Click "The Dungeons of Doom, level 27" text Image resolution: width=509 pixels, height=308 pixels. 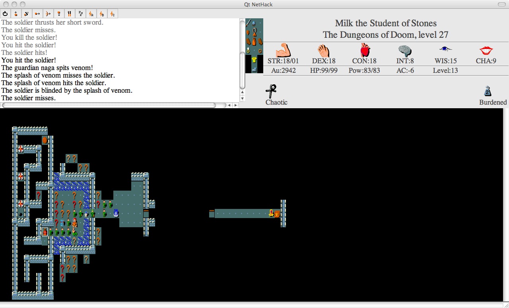pyautogui.click(x=386, y=35)
